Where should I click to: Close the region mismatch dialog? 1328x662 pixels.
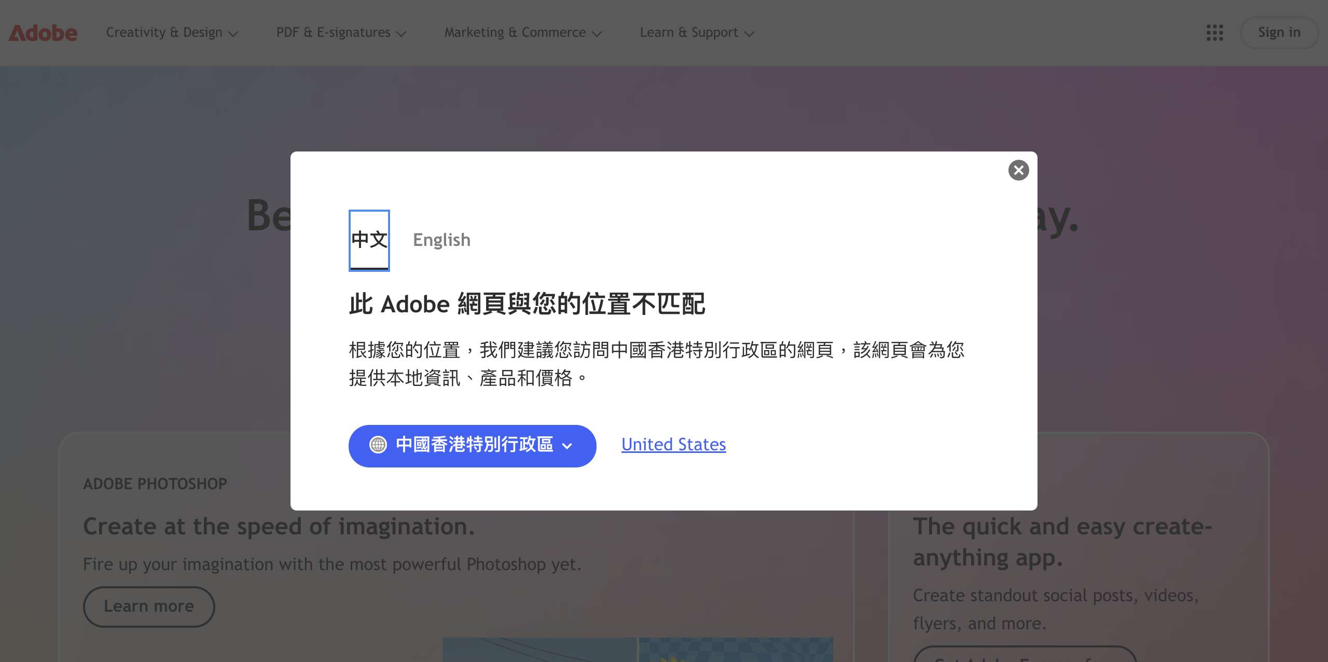(x=1018, y=170)
